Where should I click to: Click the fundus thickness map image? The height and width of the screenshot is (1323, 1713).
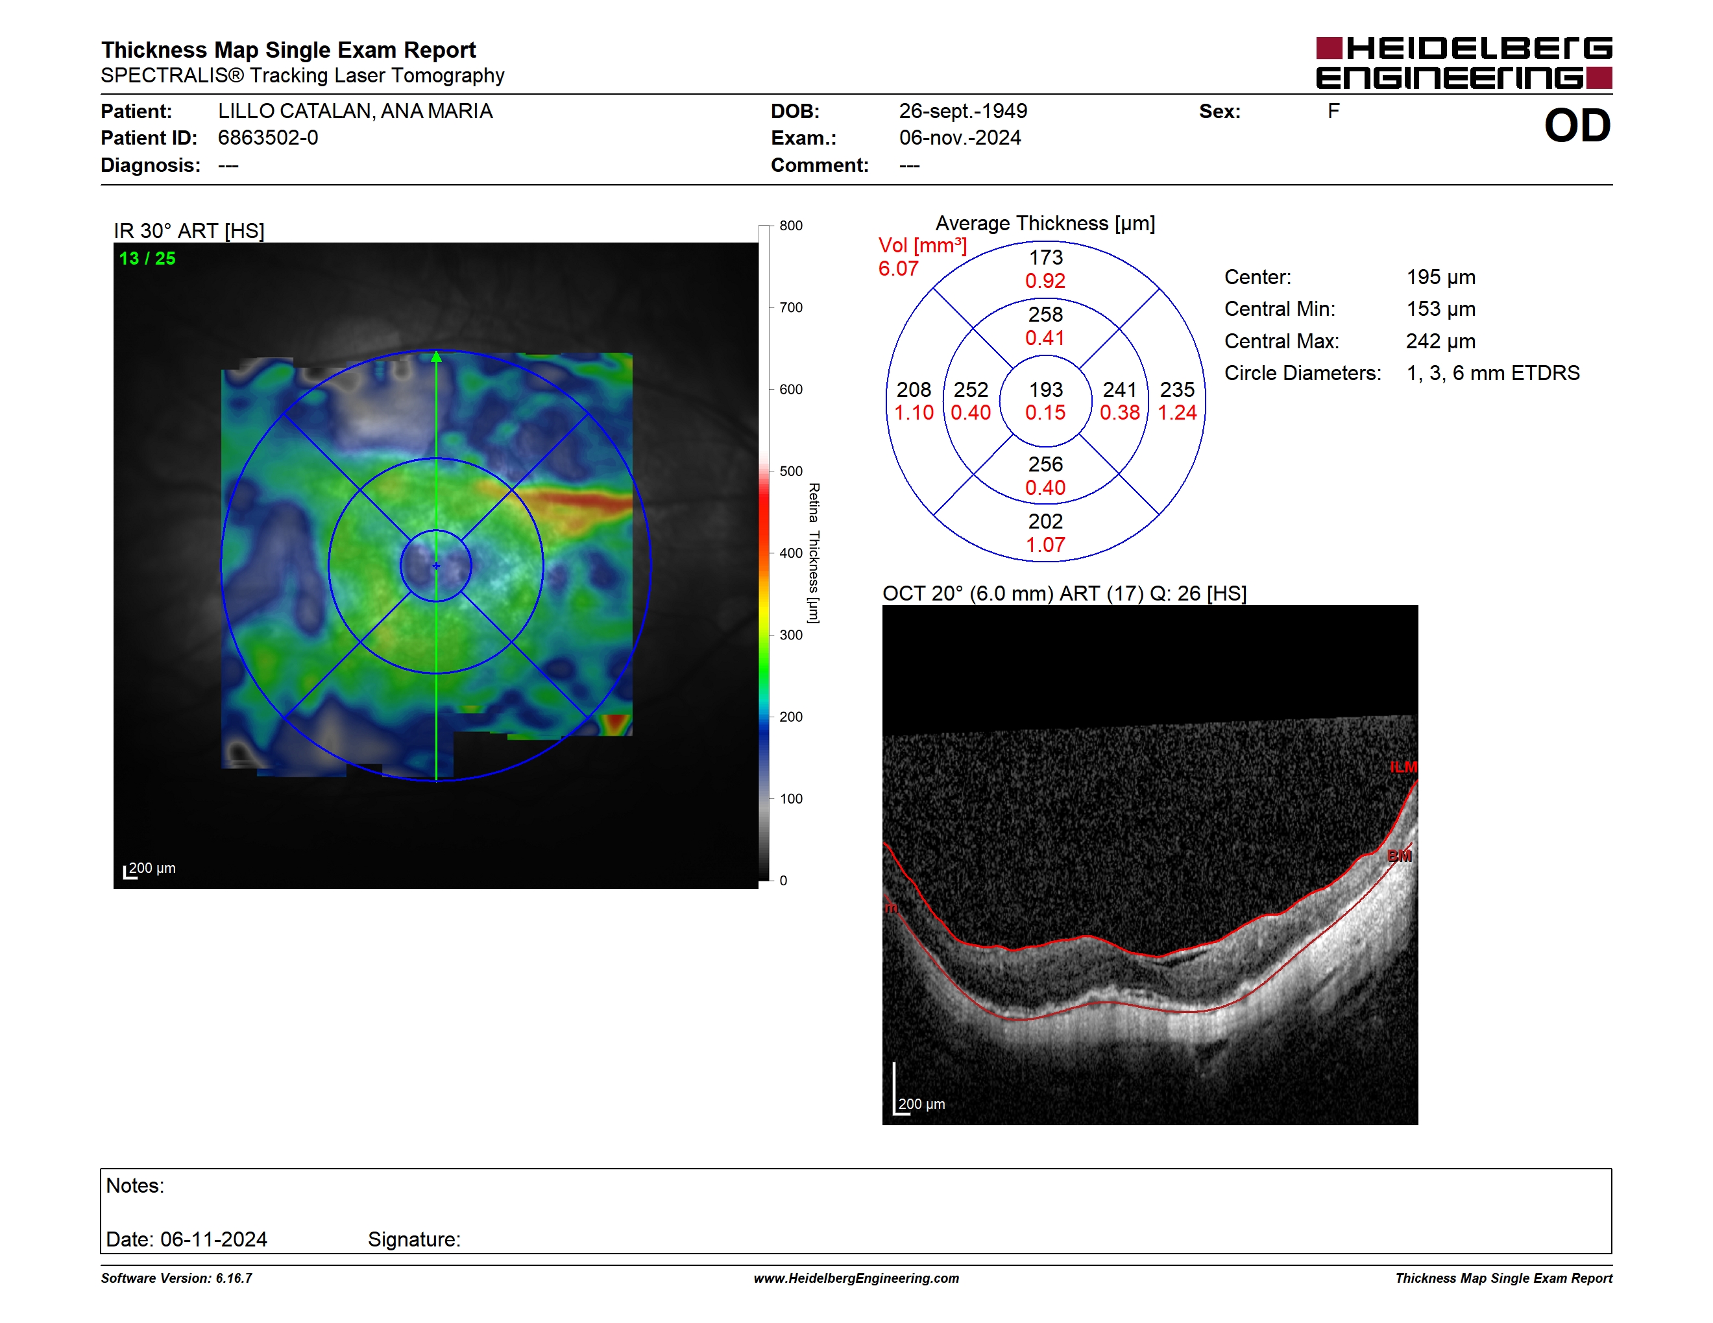tap(436, 565)
